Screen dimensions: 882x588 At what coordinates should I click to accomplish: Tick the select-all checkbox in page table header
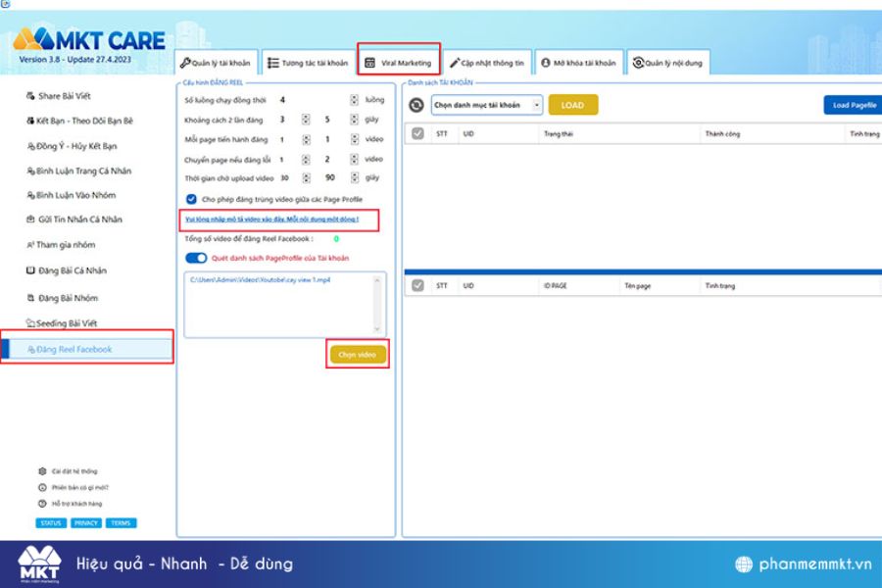coord(417,286)
